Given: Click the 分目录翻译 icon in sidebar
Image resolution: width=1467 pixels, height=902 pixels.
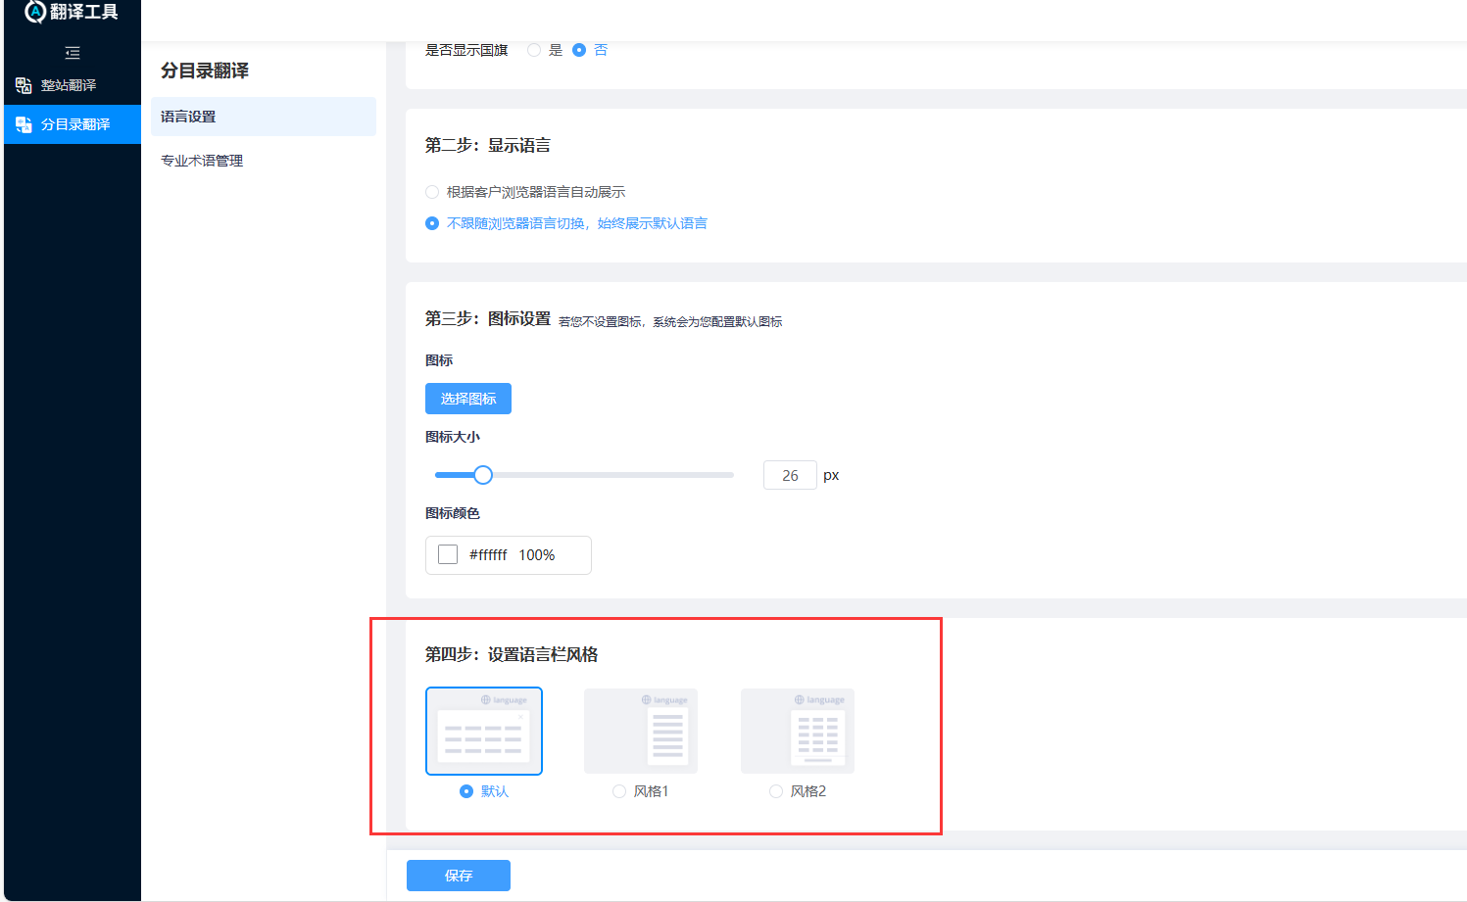Looking at the screenshot, I should point(23,124).
